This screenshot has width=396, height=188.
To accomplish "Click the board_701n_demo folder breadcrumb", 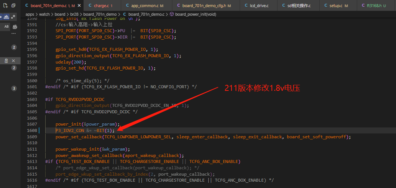I will point(100,14).
